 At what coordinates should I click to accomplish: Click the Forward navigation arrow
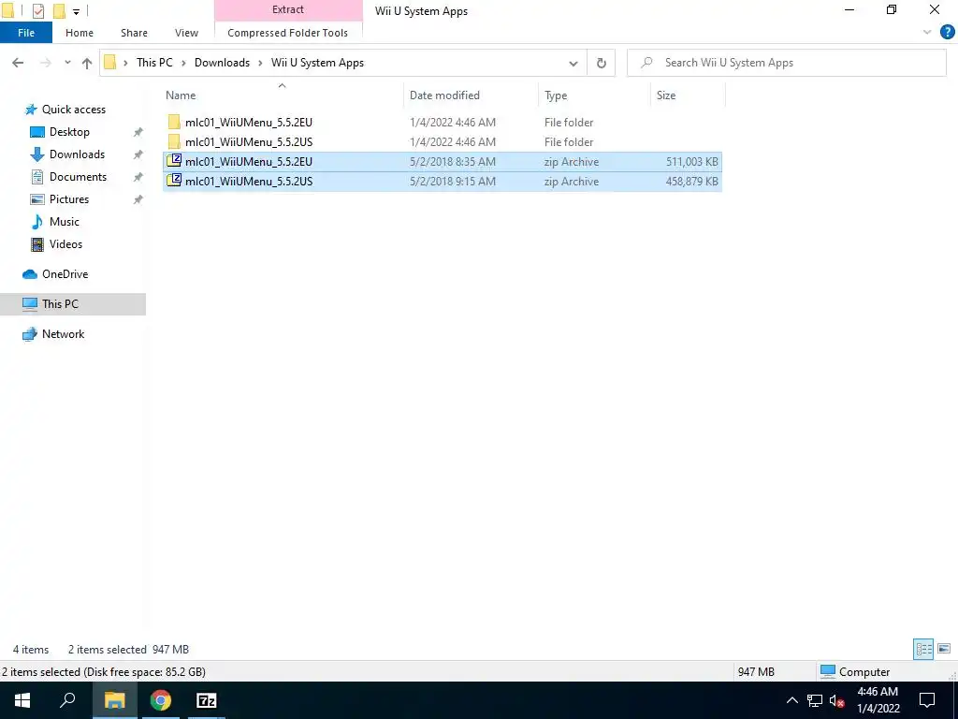[x=45, y=63]
